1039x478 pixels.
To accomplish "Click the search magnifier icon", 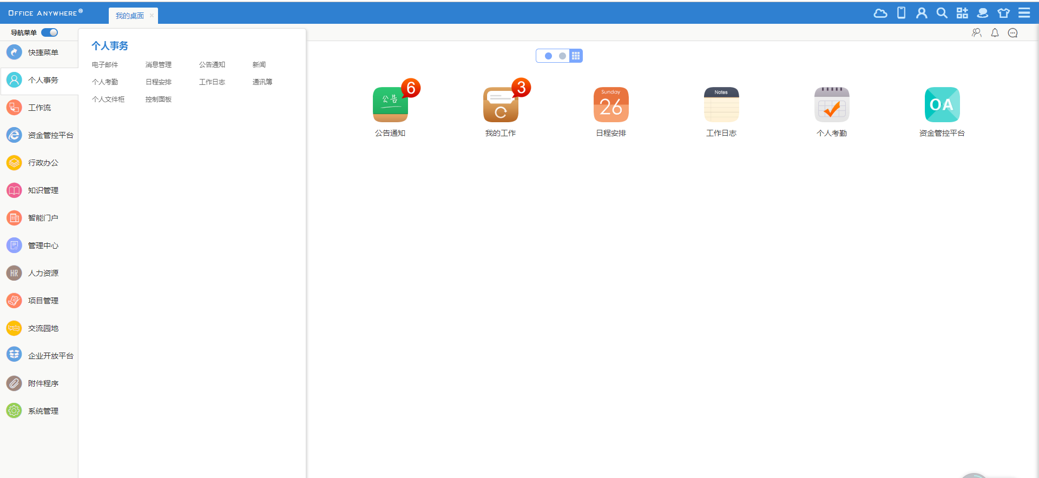I will [942, 13].
